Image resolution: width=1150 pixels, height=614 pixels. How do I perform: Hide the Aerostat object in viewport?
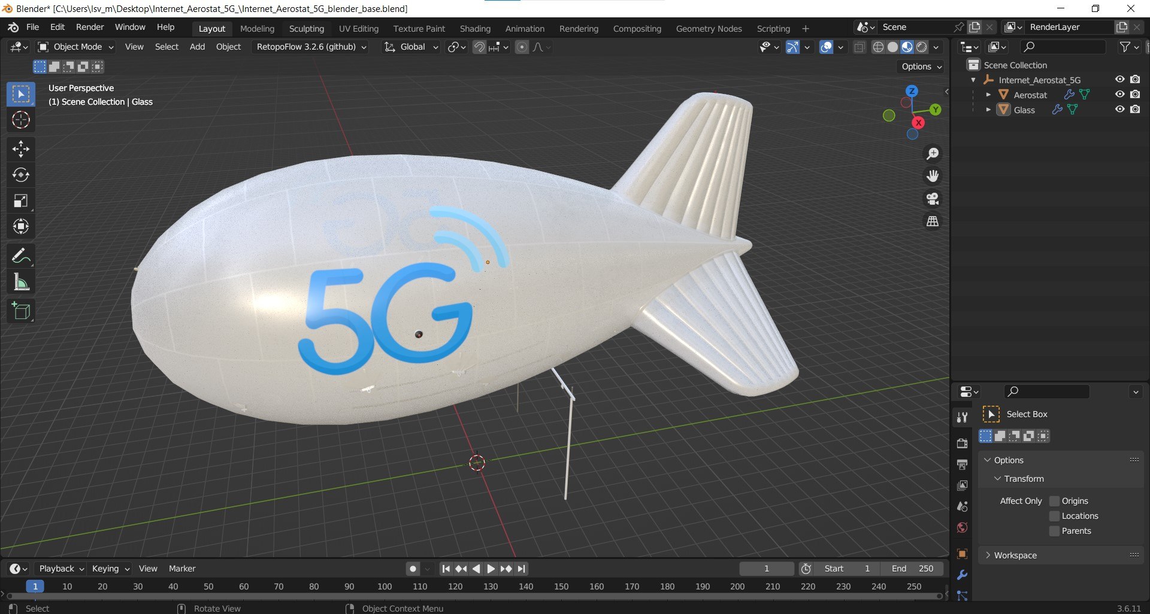(x=1119, y=95)
